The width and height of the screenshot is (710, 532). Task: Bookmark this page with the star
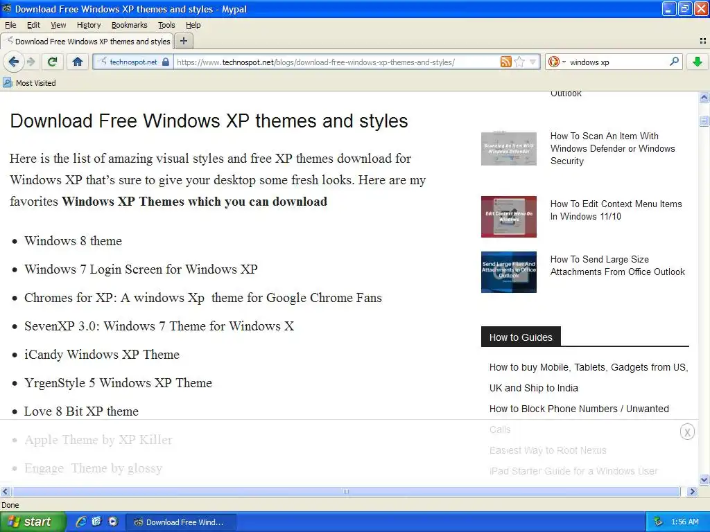tap(519, 62)
